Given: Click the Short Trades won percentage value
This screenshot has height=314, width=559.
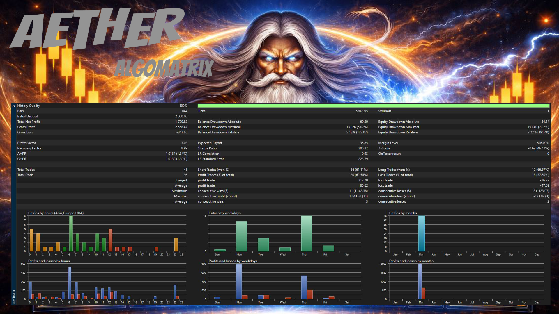Looking at the screenshot, I should click(x=359, y=170).
